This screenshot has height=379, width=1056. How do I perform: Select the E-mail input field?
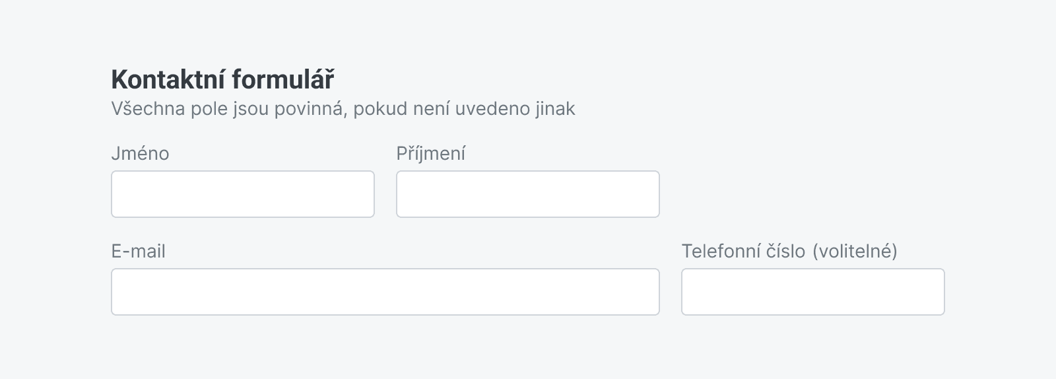(385, 292)
